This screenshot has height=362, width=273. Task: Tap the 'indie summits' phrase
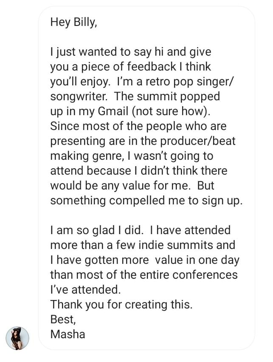[176, 245]
